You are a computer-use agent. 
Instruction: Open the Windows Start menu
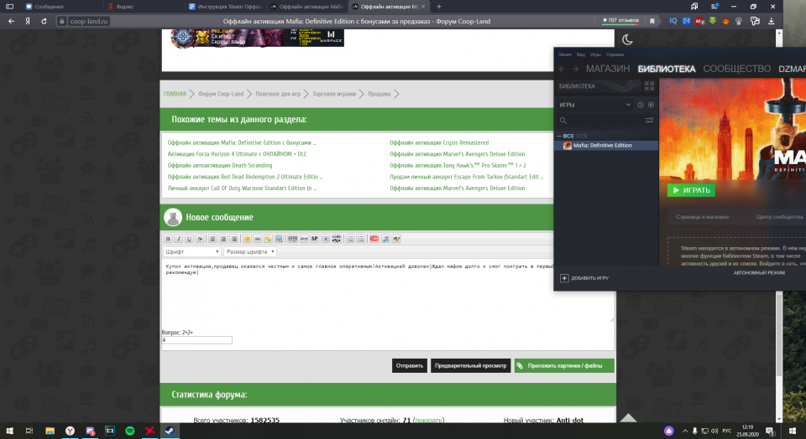tap(9, 431)
